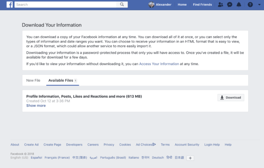Open the Create Ad footer link
Image resolution: width=264 pixels, height=168 pixels.
(x=31, y=145)
